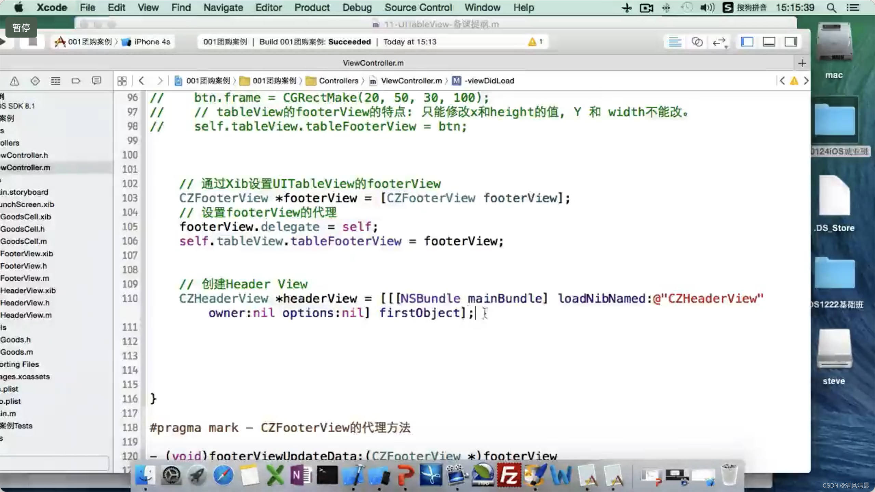Open Launchpad rocket from the Dock
Image resolution: width=875 pixels, height=492 pixels.
click(197, 475)
